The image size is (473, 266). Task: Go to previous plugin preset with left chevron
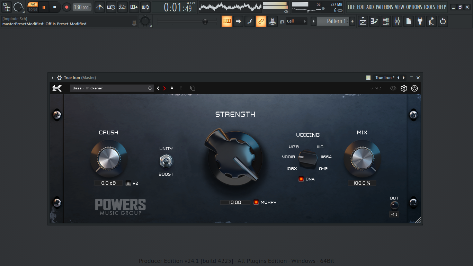[x=158, y=88]
